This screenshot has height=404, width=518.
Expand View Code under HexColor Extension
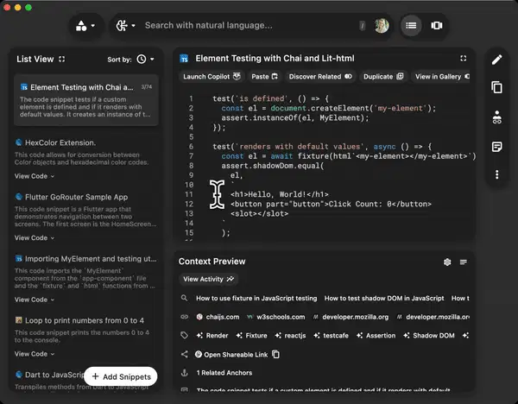35,176
